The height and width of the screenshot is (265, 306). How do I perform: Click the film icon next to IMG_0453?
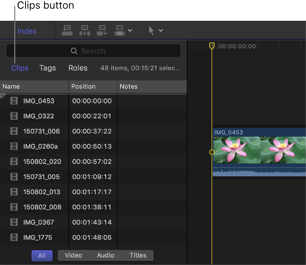14,100
